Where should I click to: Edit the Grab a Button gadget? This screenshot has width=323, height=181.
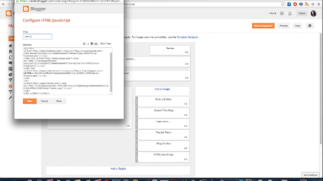click(x=186, y=104)
